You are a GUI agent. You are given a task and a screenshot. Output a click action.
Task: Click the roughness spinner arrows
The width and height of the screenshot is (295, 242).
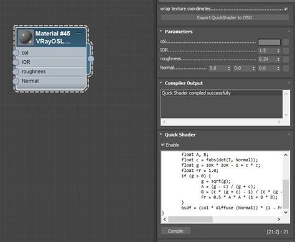tap(278, 60)
